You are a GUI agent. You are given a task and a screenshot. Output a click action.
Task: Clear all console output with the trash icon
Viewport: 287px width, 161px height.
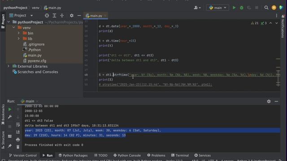tap(18, 147)
